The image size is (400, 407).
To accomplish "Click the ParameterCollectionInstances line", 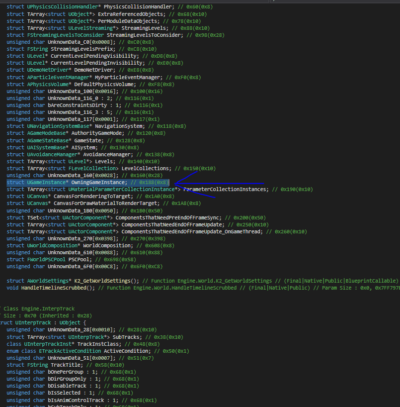I will pos(160,190).
